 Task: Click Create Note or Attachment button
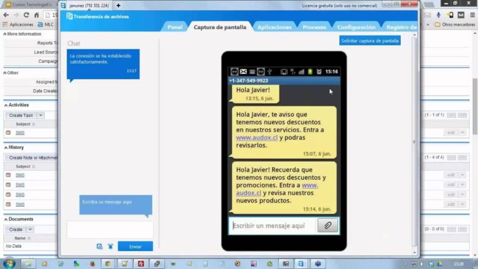click(32, 158)
